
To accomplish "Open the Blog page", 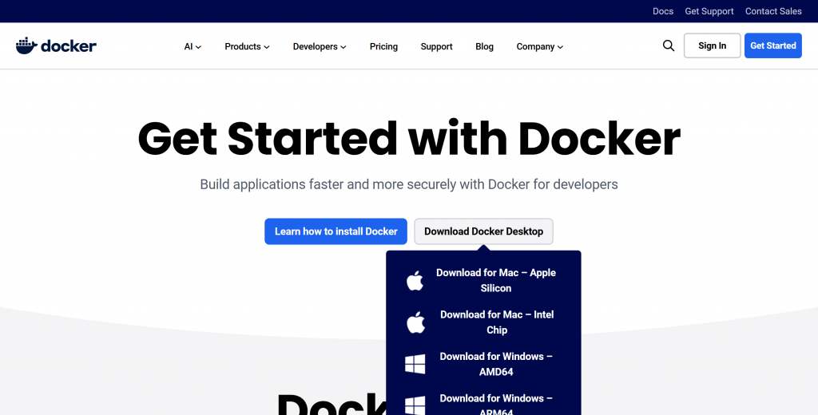I will 484,46.
